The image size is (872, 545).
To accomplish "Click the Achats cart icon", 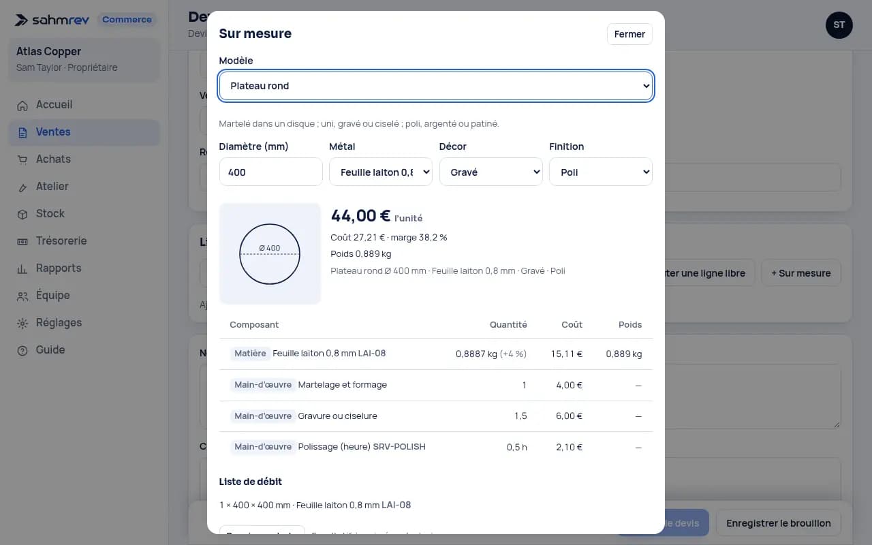I will pyautogui.click(x=22, y=159).
